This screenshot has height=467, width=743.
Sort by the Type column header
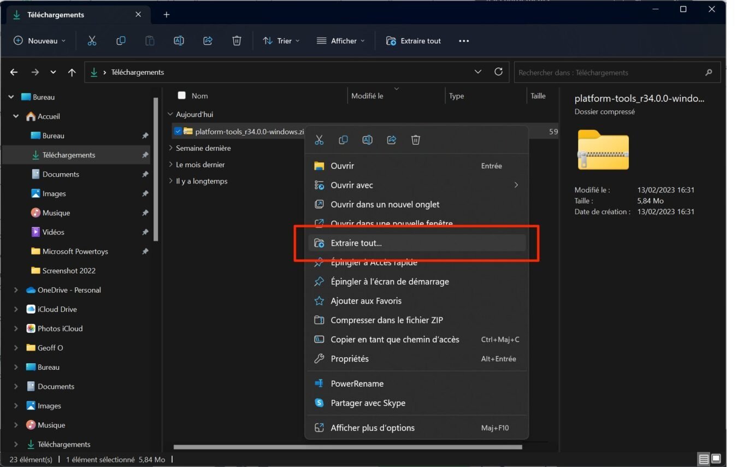click(456, 96)
